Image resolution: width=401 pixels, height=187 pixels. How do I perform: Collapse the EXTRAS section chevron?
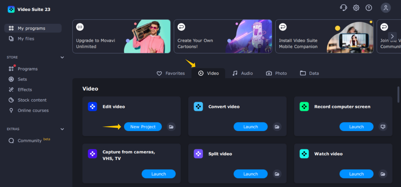pos(62,129)
